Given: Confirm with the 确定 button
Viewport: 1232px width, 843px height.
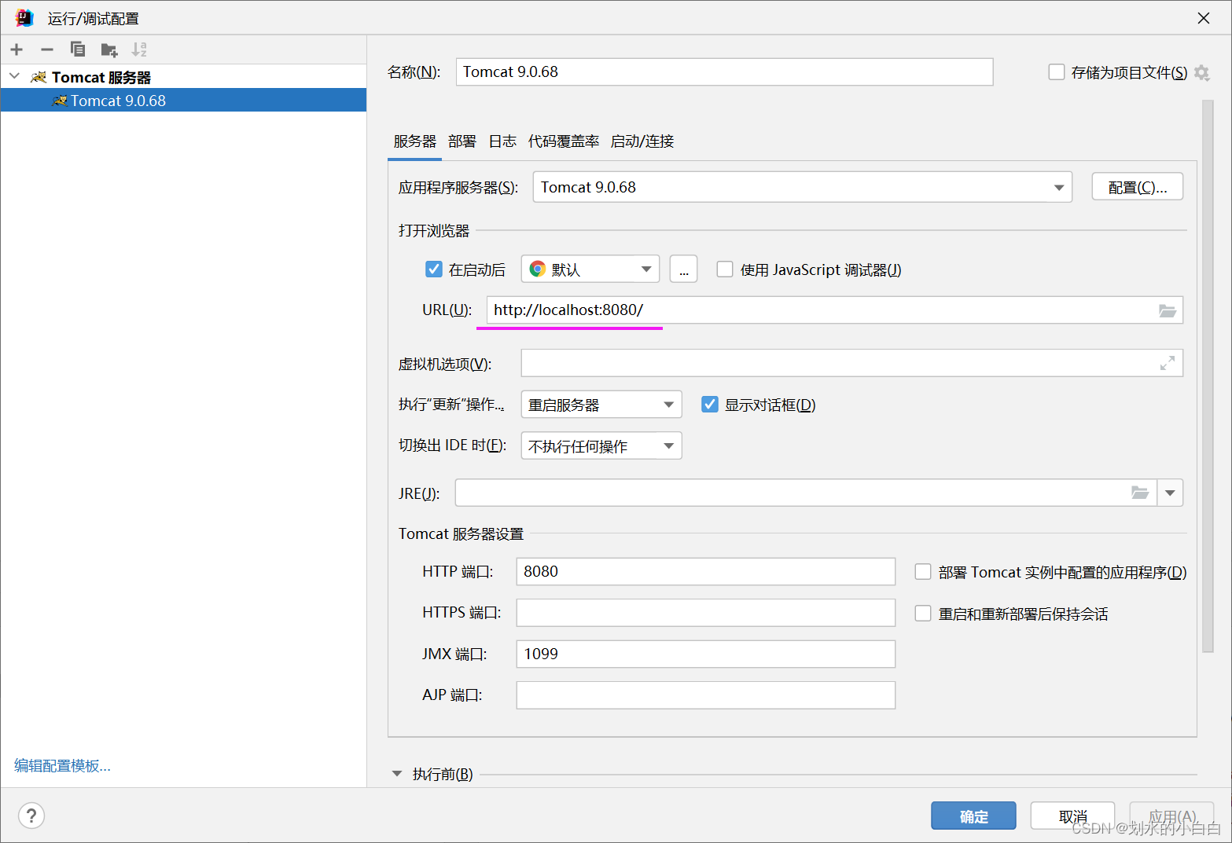Looking at the screenshot, I should [974, 816].
